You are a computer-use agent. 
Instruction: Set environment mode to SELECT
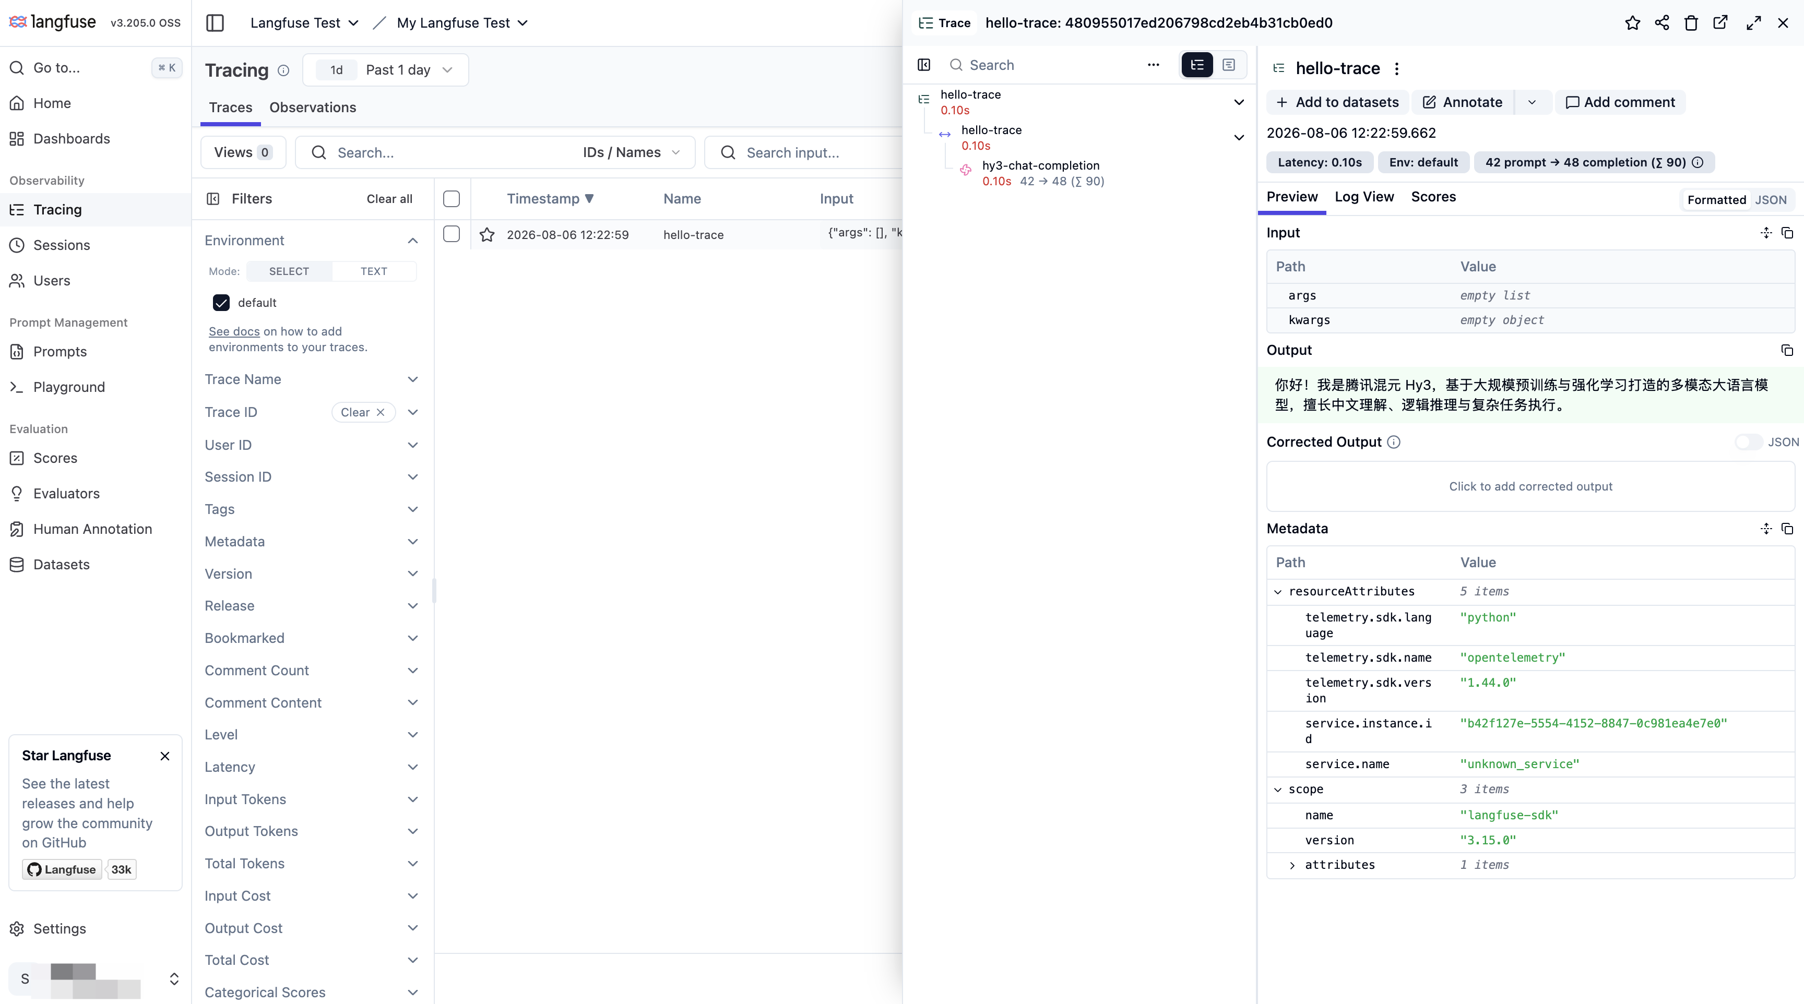[x=289, y=271]
